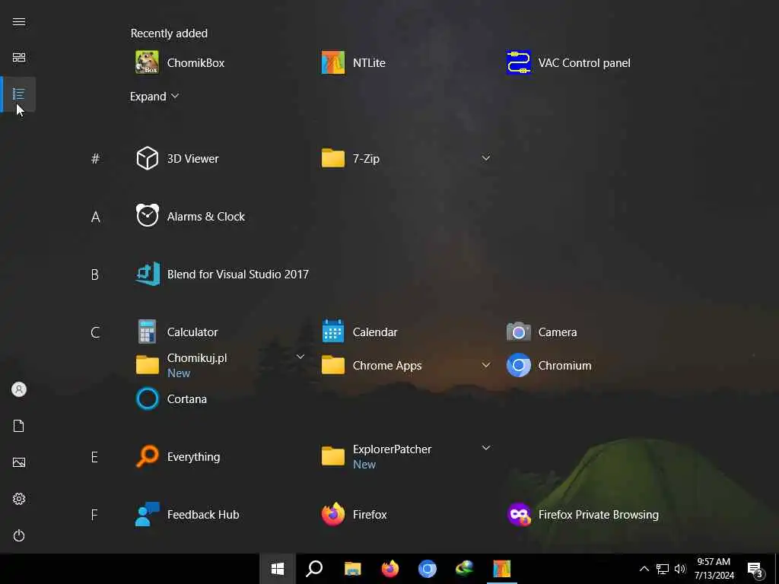Screen dimensions: 779x584
Task: Open the notification center icon
Action: [755, 569]
